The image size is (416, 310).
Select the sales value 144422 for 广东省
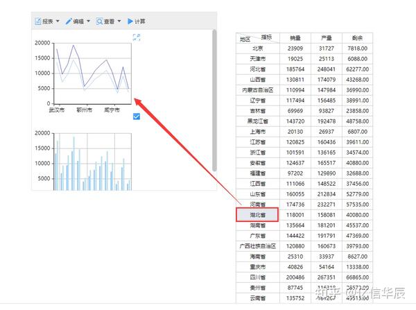295,236
